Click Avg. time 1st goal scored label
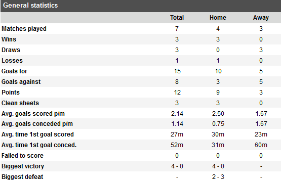The height and width of the screenshot is (183, 281). pyautogui.click(x=37, y=134)
